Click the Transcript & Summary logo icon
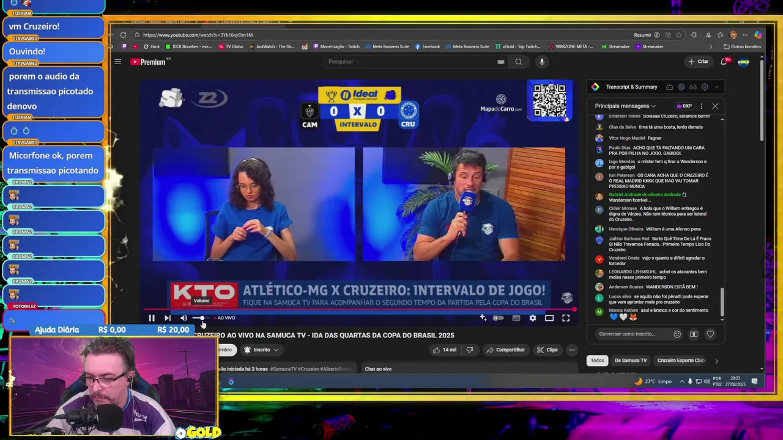This screenshot has width=783, height=440. [595, 87]
